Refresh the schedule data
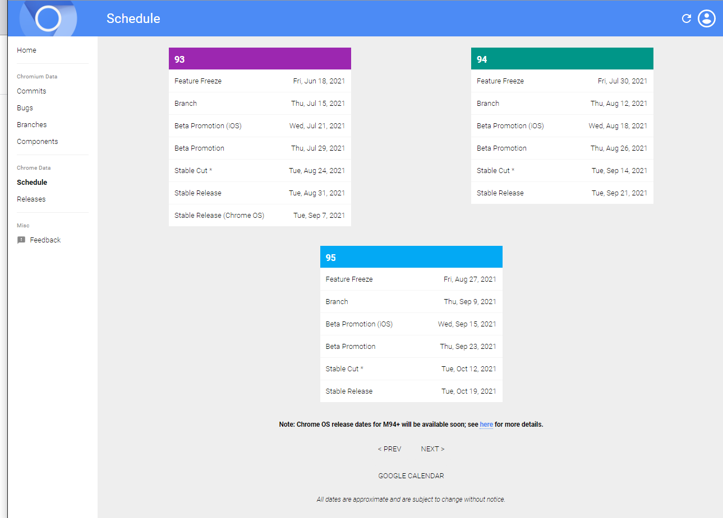The width and height of the screenshot is (723, 518). point(686,18)
